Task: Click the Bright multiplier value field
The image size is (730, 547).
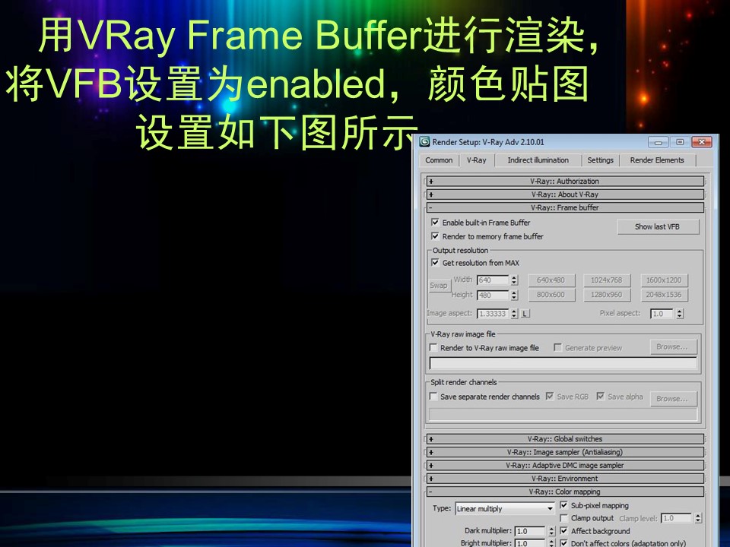Action: (x=531, y=543)
